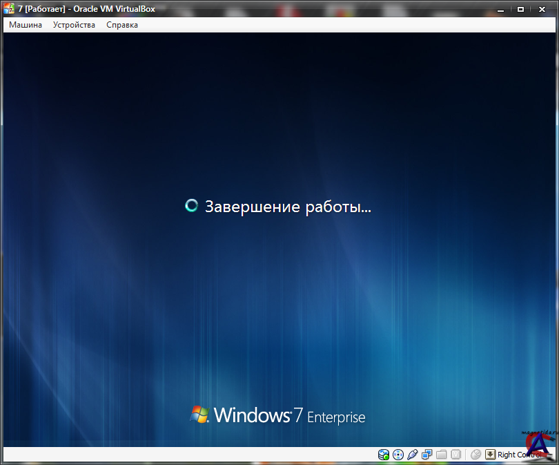Click the virtualization (V) chip indicator

[x=455, y=455]
